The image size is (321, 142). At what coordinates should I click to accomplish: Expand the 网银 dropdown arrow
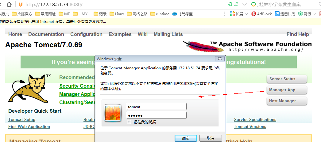tap(315, 14)
